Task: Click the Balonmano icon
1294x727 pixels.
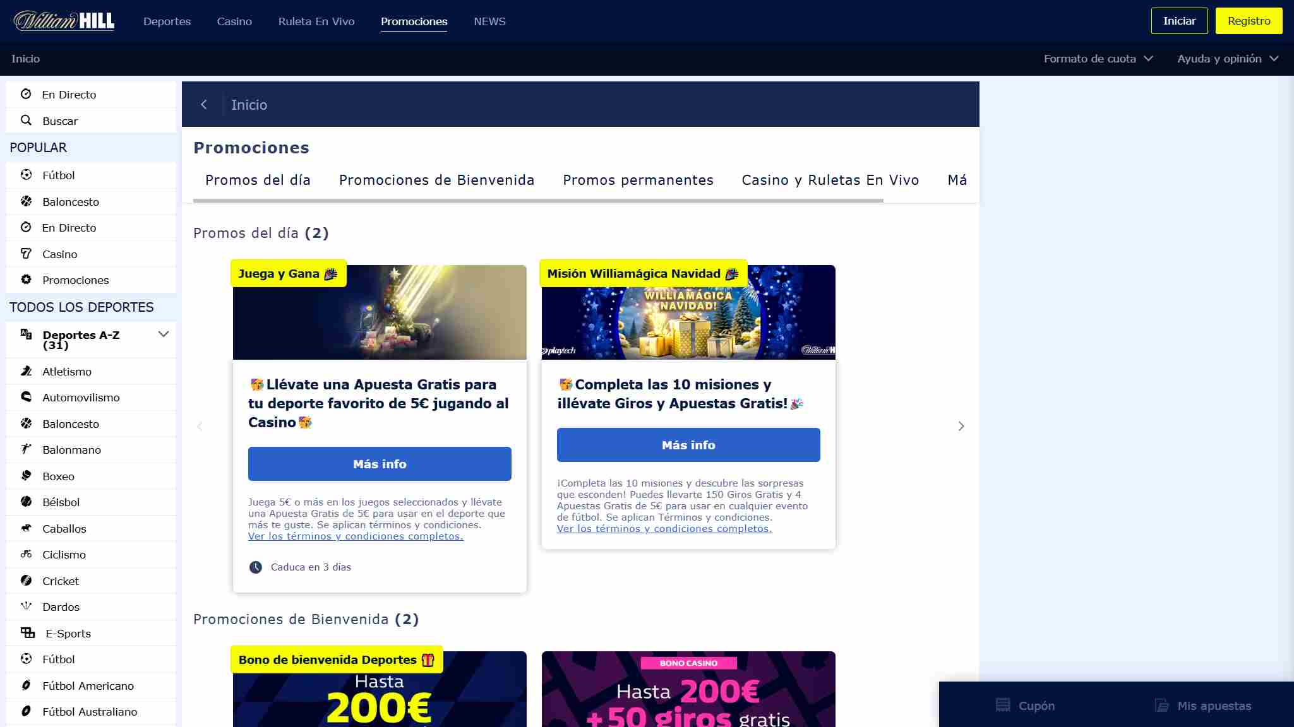Action: click(x=26, y=449)
